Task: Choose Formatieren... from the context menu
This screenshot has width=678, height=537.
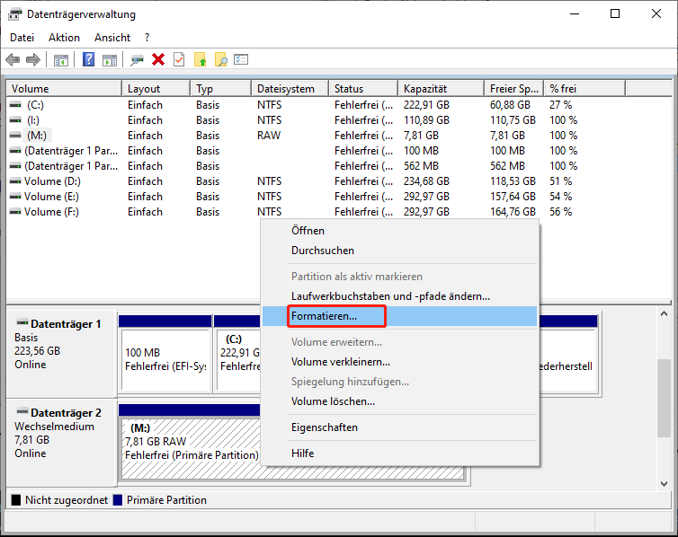Action: [324, 316]
